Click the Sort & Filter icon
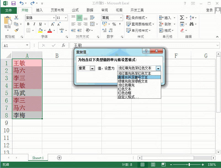 click(191, 18)
